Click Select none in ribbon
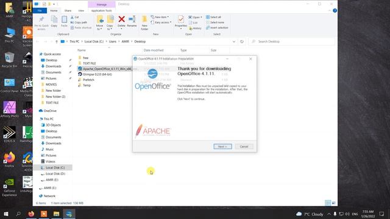Viewport: 390px width, 219px height. pos(215,23)
